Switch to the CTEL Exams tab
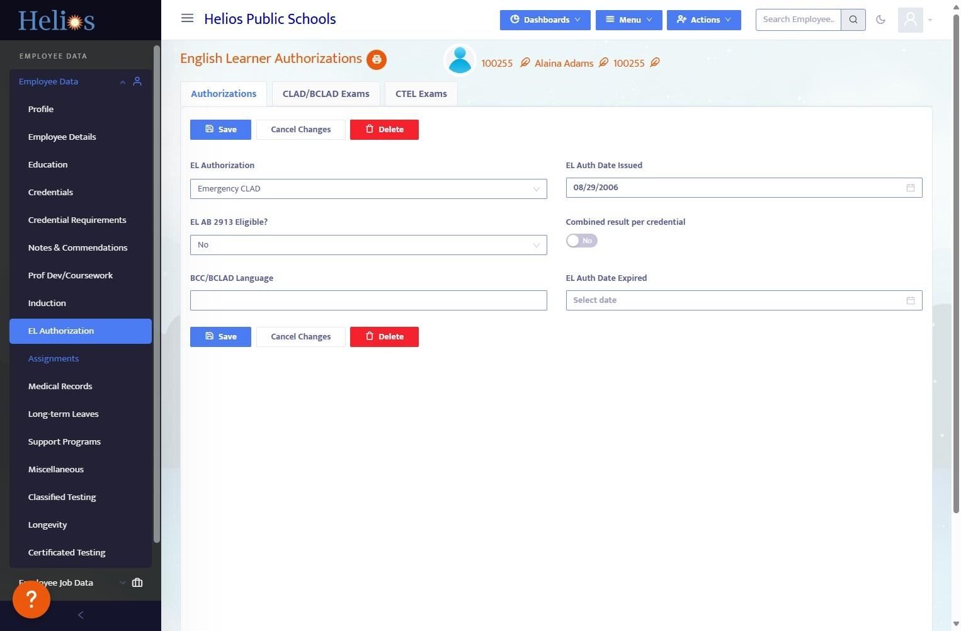The width and height of the screenshot is (961, 631). [421, 94]
